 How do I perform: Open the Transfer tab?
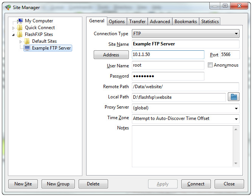[137, 22]
